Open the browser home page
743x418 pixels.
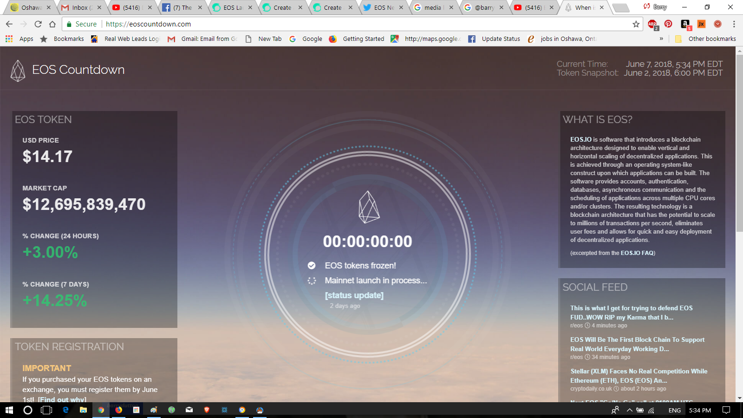pos(52,24)
